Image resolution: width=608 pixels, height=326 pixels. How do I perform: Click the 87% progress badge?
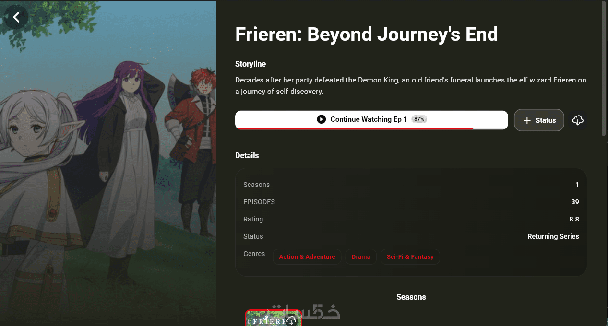click(419, 119)
